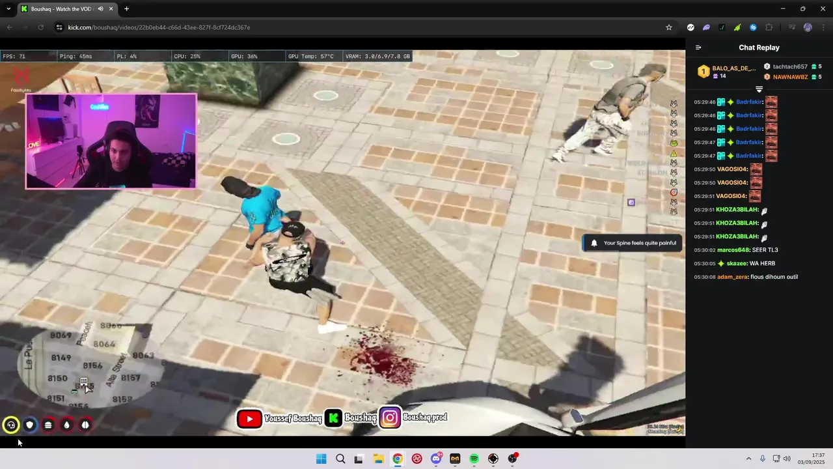Open the volume control in the system tray
Image resolution: width=833 pixels, height=469 pixels.
787,459
